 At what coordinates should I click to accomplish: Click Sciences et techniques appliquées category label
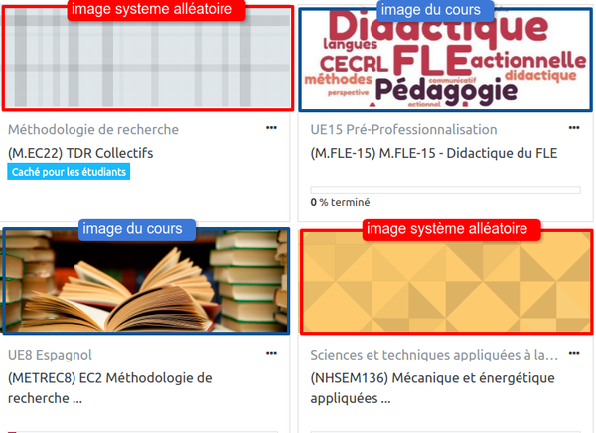(434, 355)
